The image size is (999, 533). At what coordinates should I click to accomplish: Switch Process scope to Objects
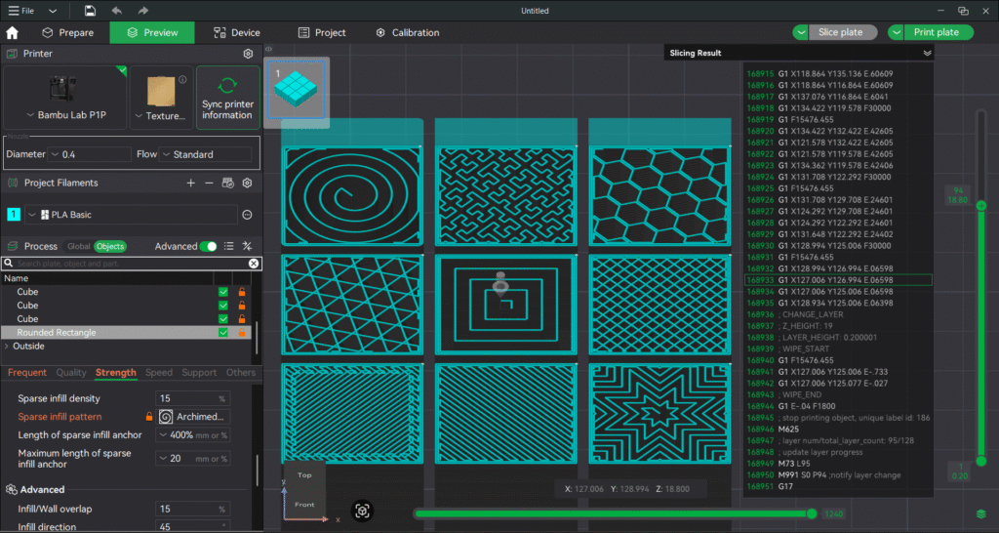(x=110, y=246)
